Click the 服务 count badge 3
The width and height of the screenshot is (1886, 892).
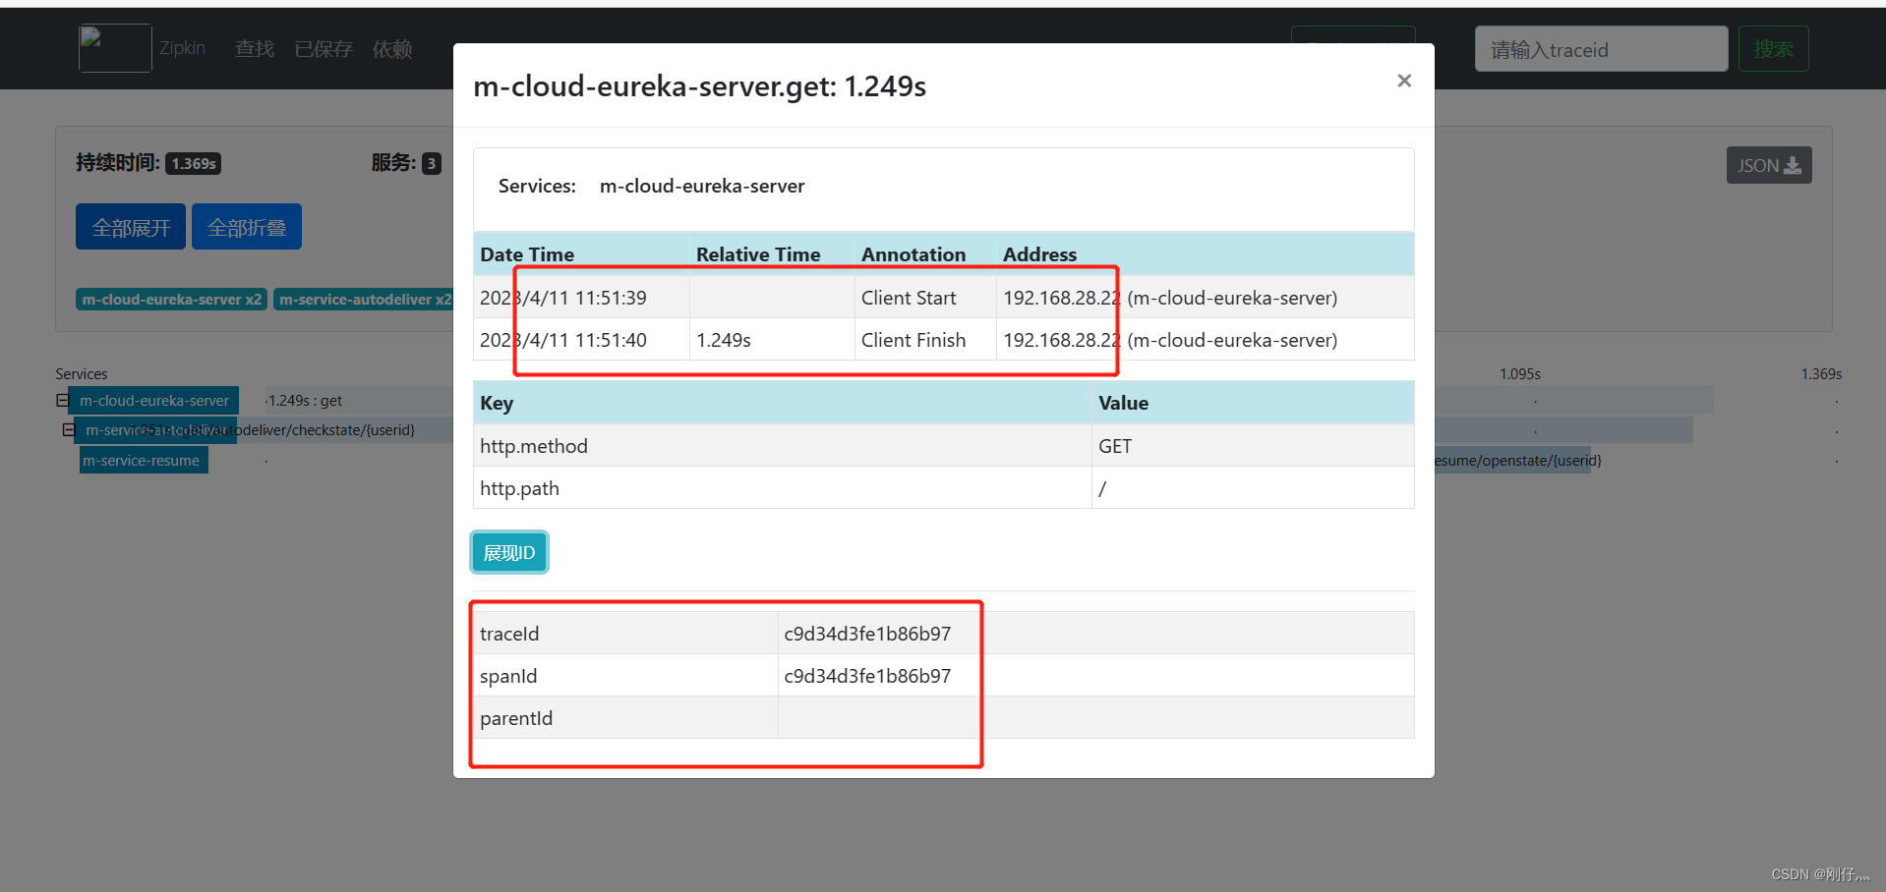[431, 163]
